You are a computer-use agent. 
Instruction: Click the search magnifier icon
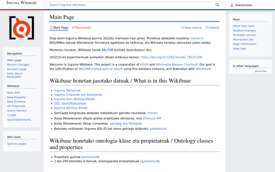217,5
